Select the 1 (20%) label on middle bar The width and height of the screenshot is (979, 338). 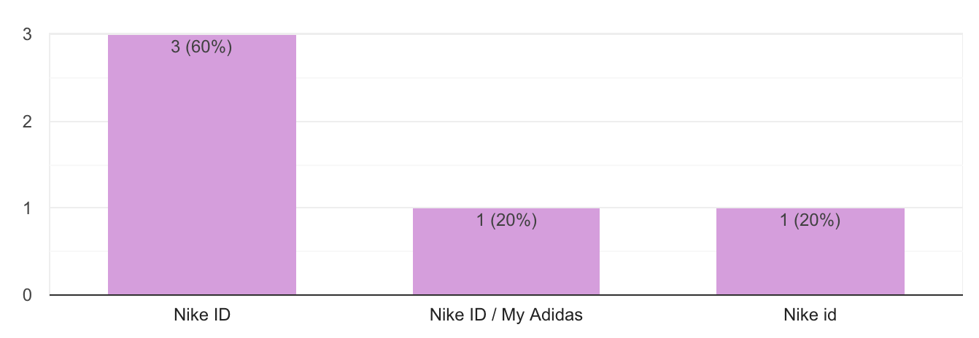point(506,221)
